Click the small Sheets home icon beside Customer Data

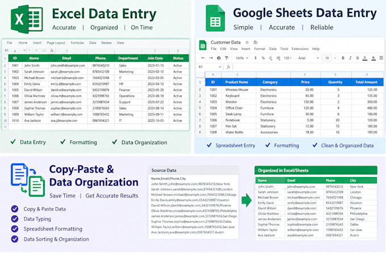coord(203,45)
